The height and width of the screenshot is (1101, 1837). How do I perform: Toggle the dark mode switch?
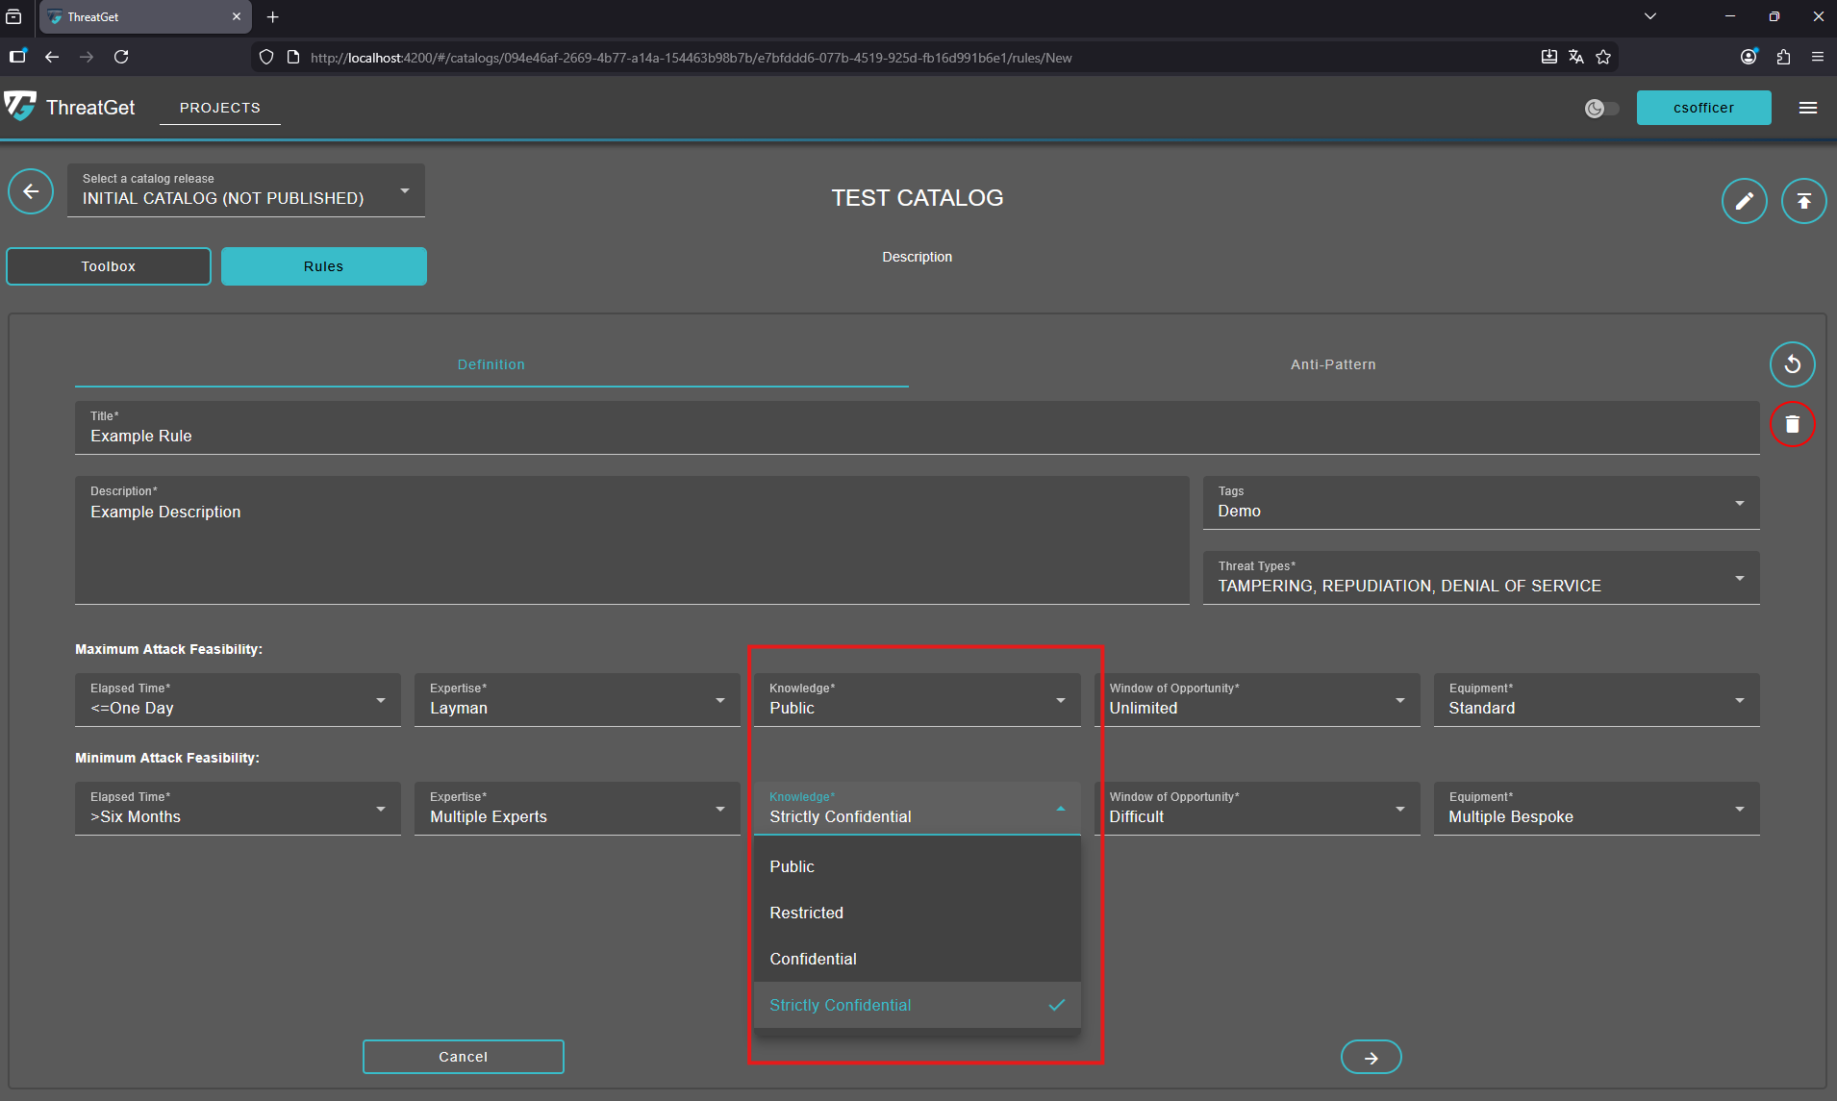[1601, 108]
